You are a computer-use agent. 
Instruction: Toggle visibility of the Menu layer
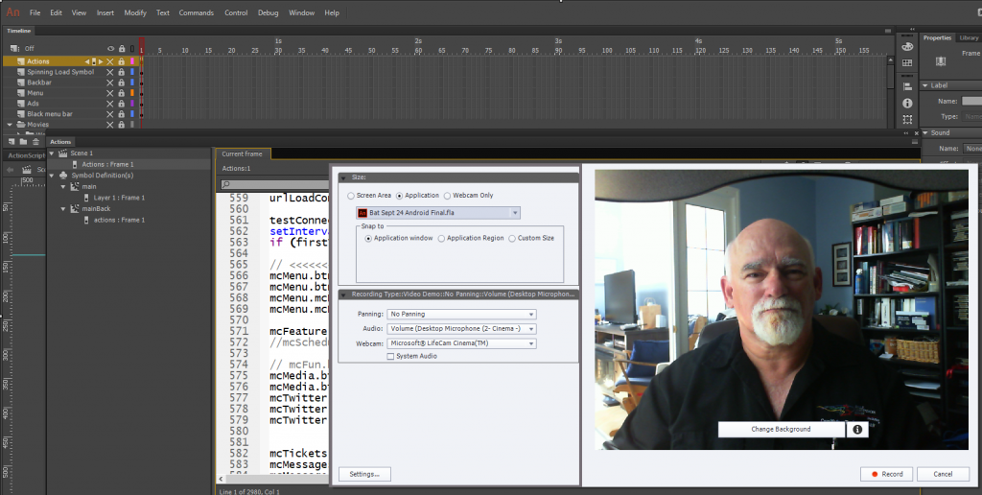click(x=109, y=93)
